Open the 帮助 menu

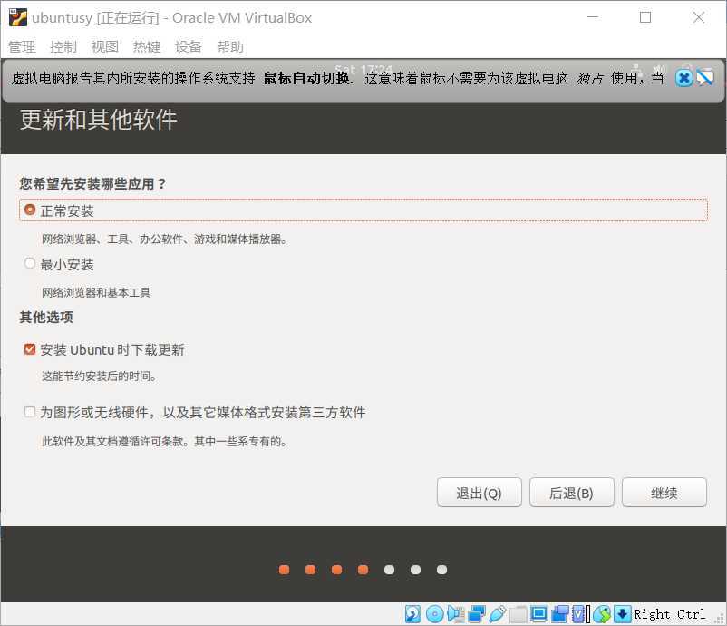coord(230,46)
